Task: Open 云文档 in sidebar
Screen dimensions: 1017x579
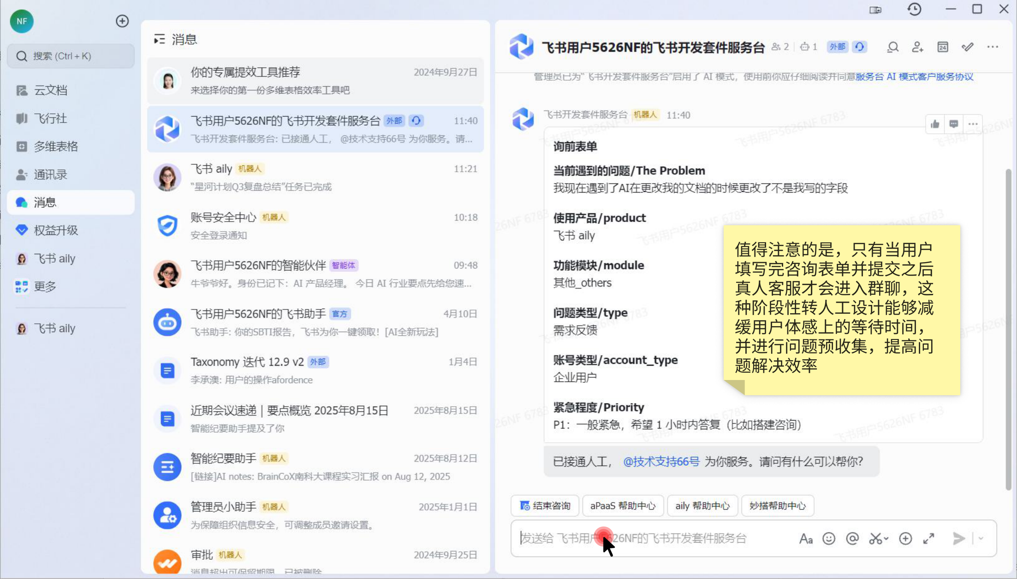Action: click(x=71, y=90)
